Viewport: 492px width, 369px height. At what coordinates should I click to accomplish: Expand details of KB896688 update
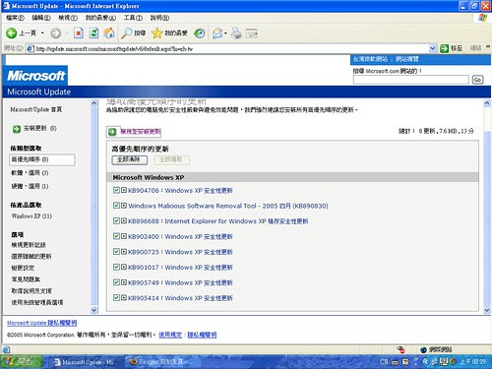click(x=124, y=220)
